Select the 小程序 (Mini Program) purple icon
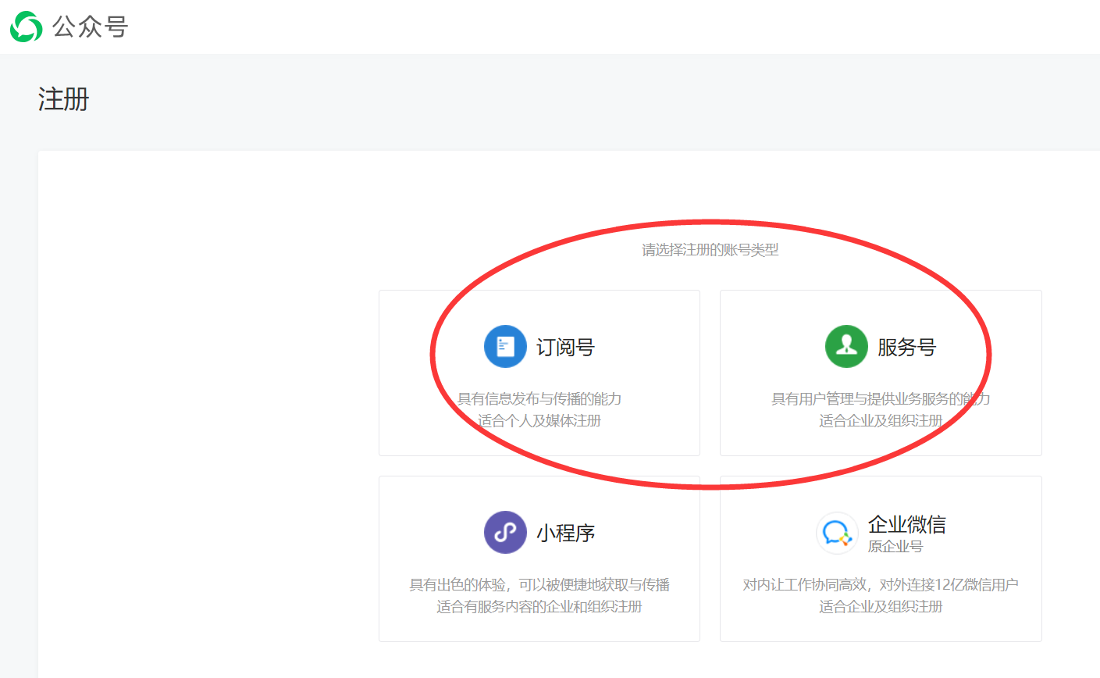This screenshot has height=678, width=1100. pyautogui.click(x=505, y=532)
